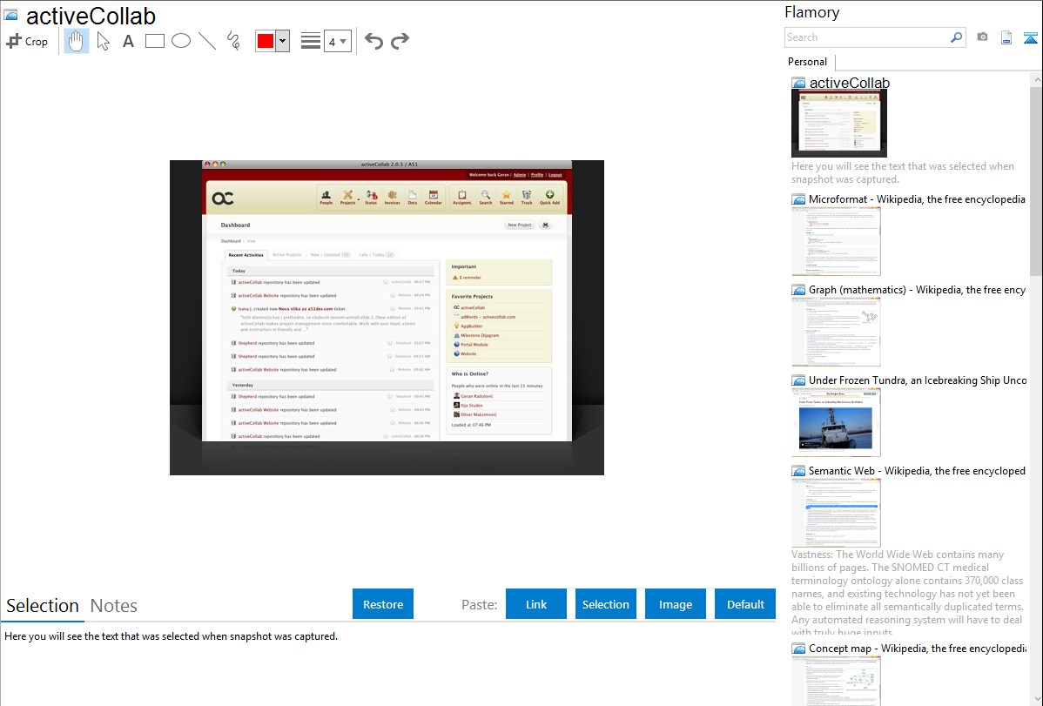Viewport: 1043px width, 706px height.
Task: Choose the arrow pointer tool
Action: coord(103,41)
